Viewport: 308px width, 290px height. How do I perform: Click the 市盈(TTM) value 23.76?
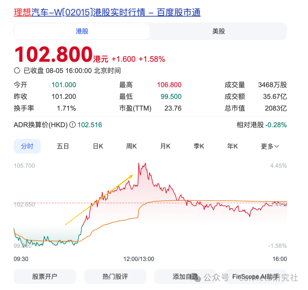pyautogui.click(x=173, y=108)
